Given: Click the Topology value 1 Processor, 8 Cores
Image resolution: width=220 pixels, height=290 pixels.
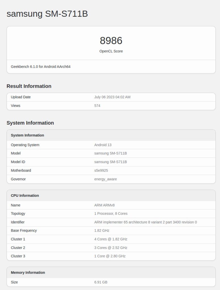Looking at the screenshot, I should [x=111, y=214].
